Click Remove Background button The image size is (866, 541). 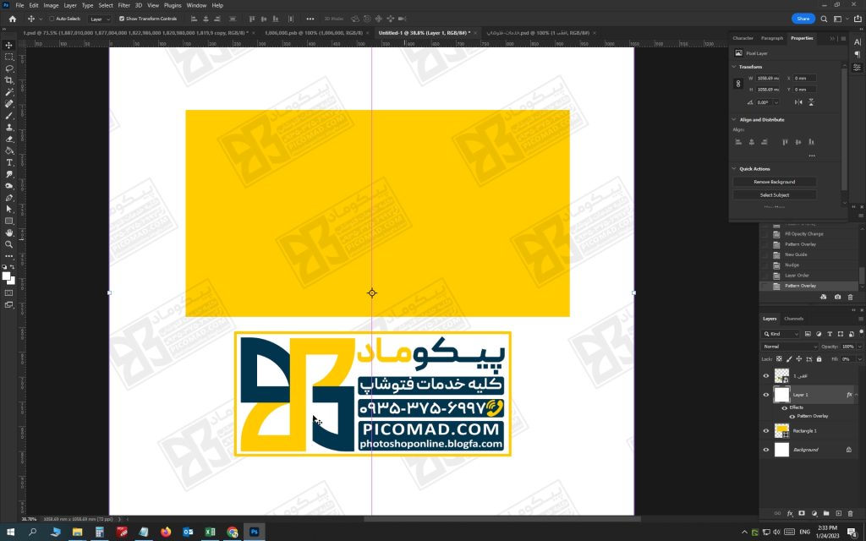(775, 183)
